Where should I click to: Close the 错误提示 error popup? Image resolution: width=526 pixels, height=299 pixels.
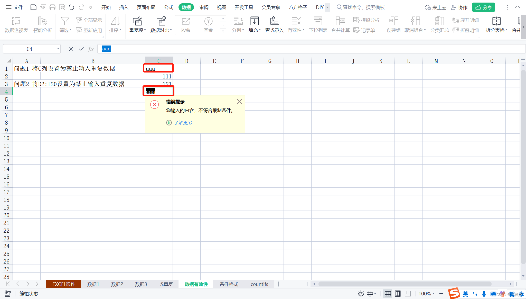[x=240, y=102]
